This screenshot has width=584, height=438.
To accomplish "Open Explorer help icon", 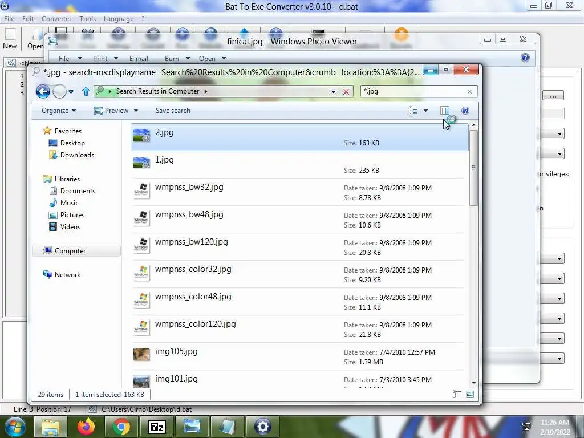I will 465,111.
